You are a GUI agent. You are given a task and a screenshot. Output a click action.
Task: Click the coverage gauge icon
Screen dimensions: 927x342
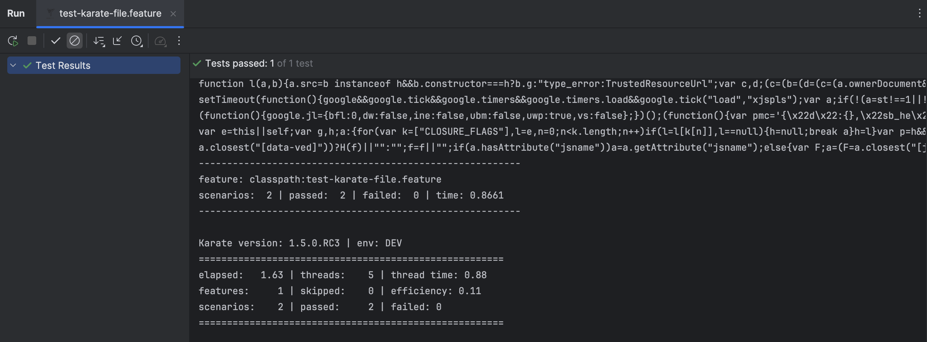[161, 41]
